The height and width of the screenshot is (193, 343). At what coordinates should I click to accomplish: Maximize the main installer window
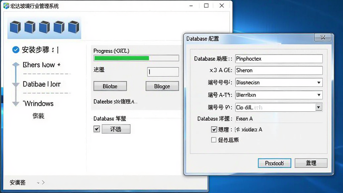click(206, 6)
